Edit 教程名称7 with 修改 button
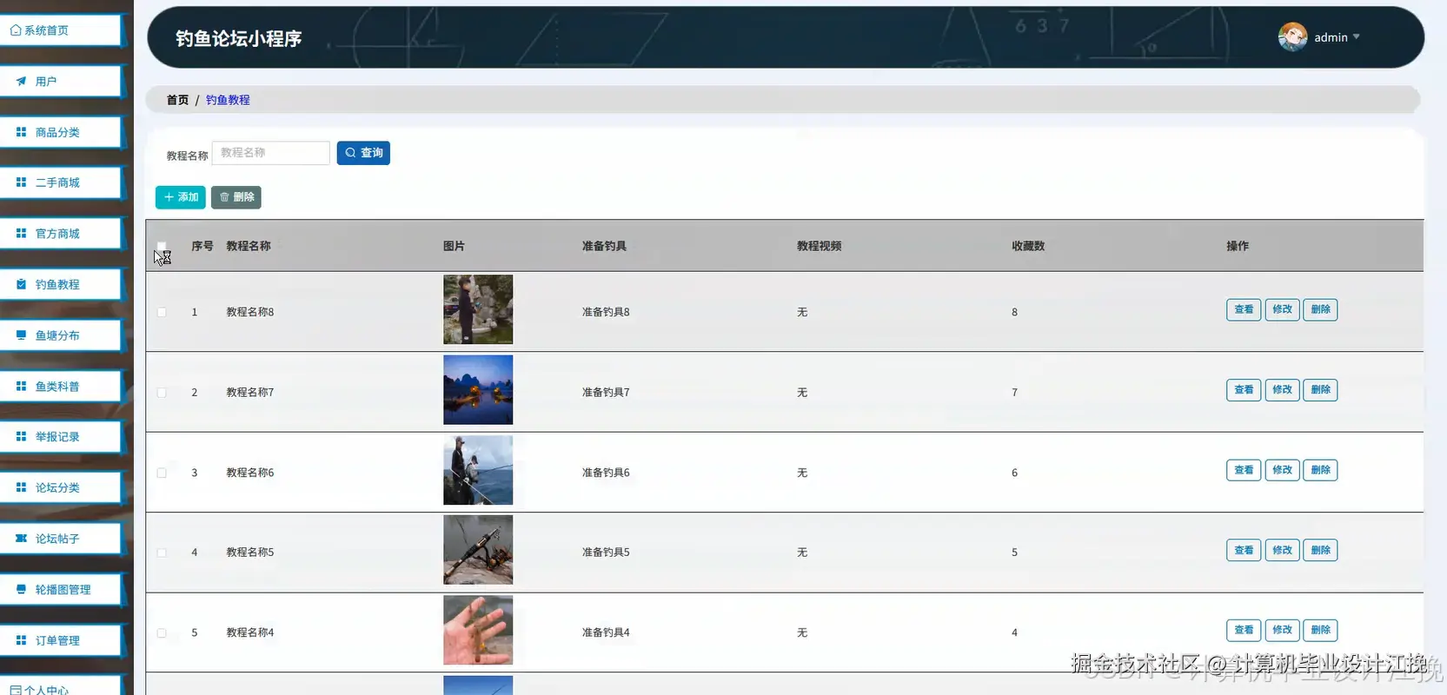Image resolution: width=1447 pixels, height=695 pixels. point(1282,390)
